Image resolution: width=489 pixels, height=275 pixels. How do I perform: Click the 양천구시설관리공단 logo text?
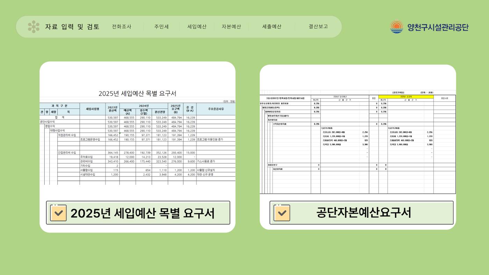coord(438,27)
